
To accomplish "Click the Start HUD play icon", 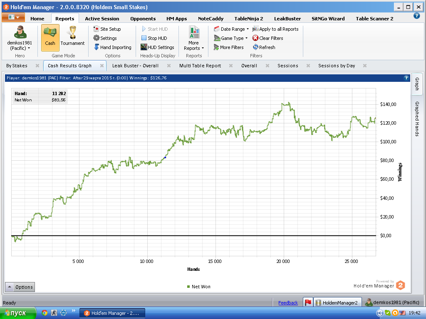I will [144, 29].
